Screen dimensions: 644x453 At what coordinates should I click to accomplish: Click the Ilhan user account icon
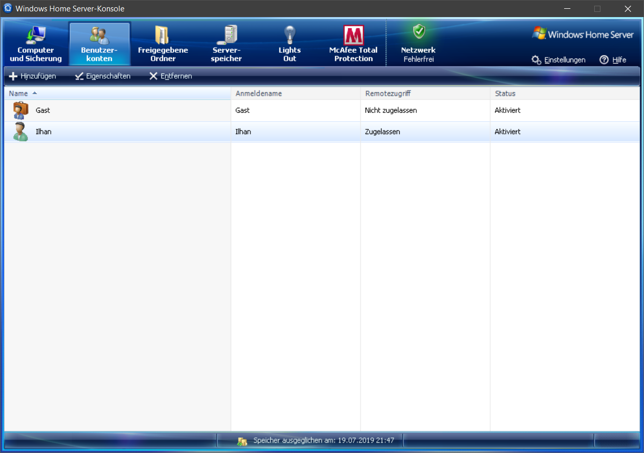click(21, 131)
